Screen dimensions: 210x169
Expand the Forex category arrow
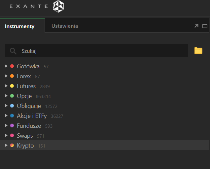[6, 76]
